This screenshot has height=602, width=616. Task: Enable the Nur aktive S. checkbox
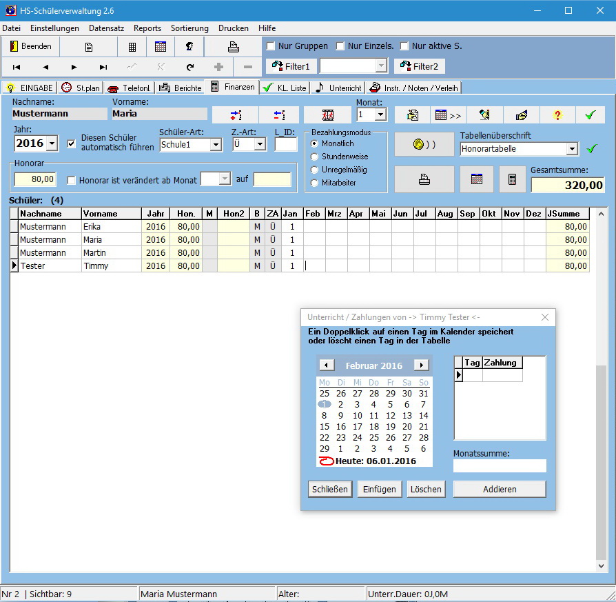(x=404, y=46)
